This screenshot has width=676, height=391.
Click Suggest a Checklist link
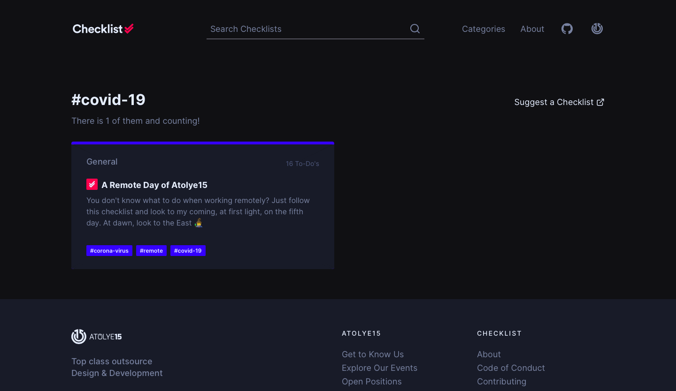tap(554, 102)
